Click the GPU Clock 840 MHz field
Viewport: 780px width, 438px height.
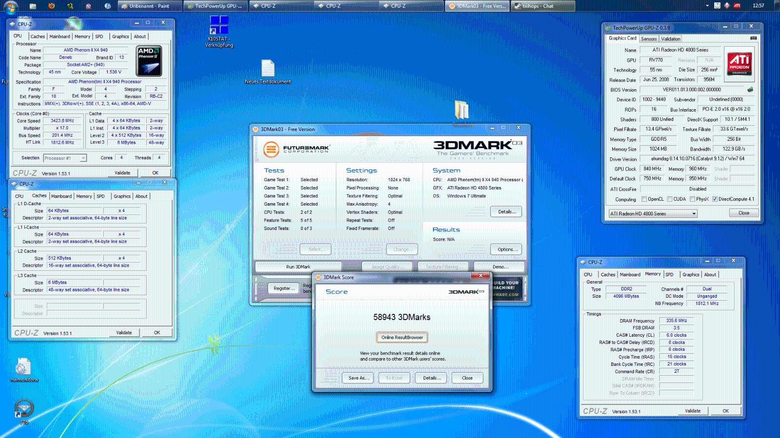tap(652, 169)
